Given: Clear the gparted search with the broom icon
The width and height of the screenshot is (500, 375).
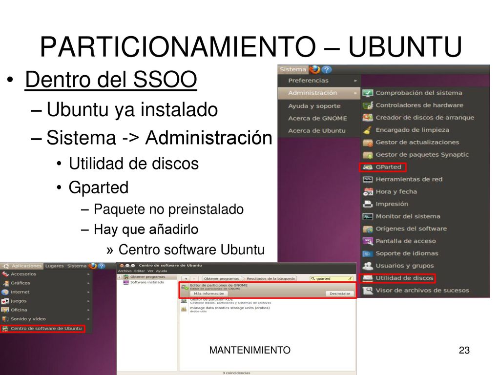Looking at the screenshot, I should click(x=350, y=279).
